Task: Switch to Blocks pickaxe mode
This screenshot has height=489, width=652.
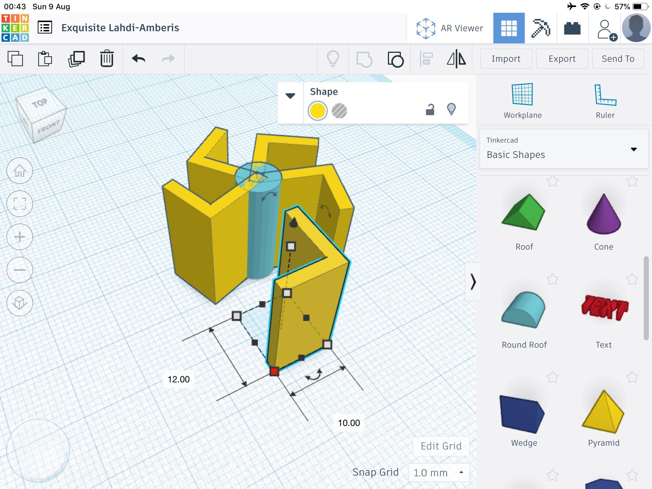Action: pyautogui.click(x=541, y=28)
